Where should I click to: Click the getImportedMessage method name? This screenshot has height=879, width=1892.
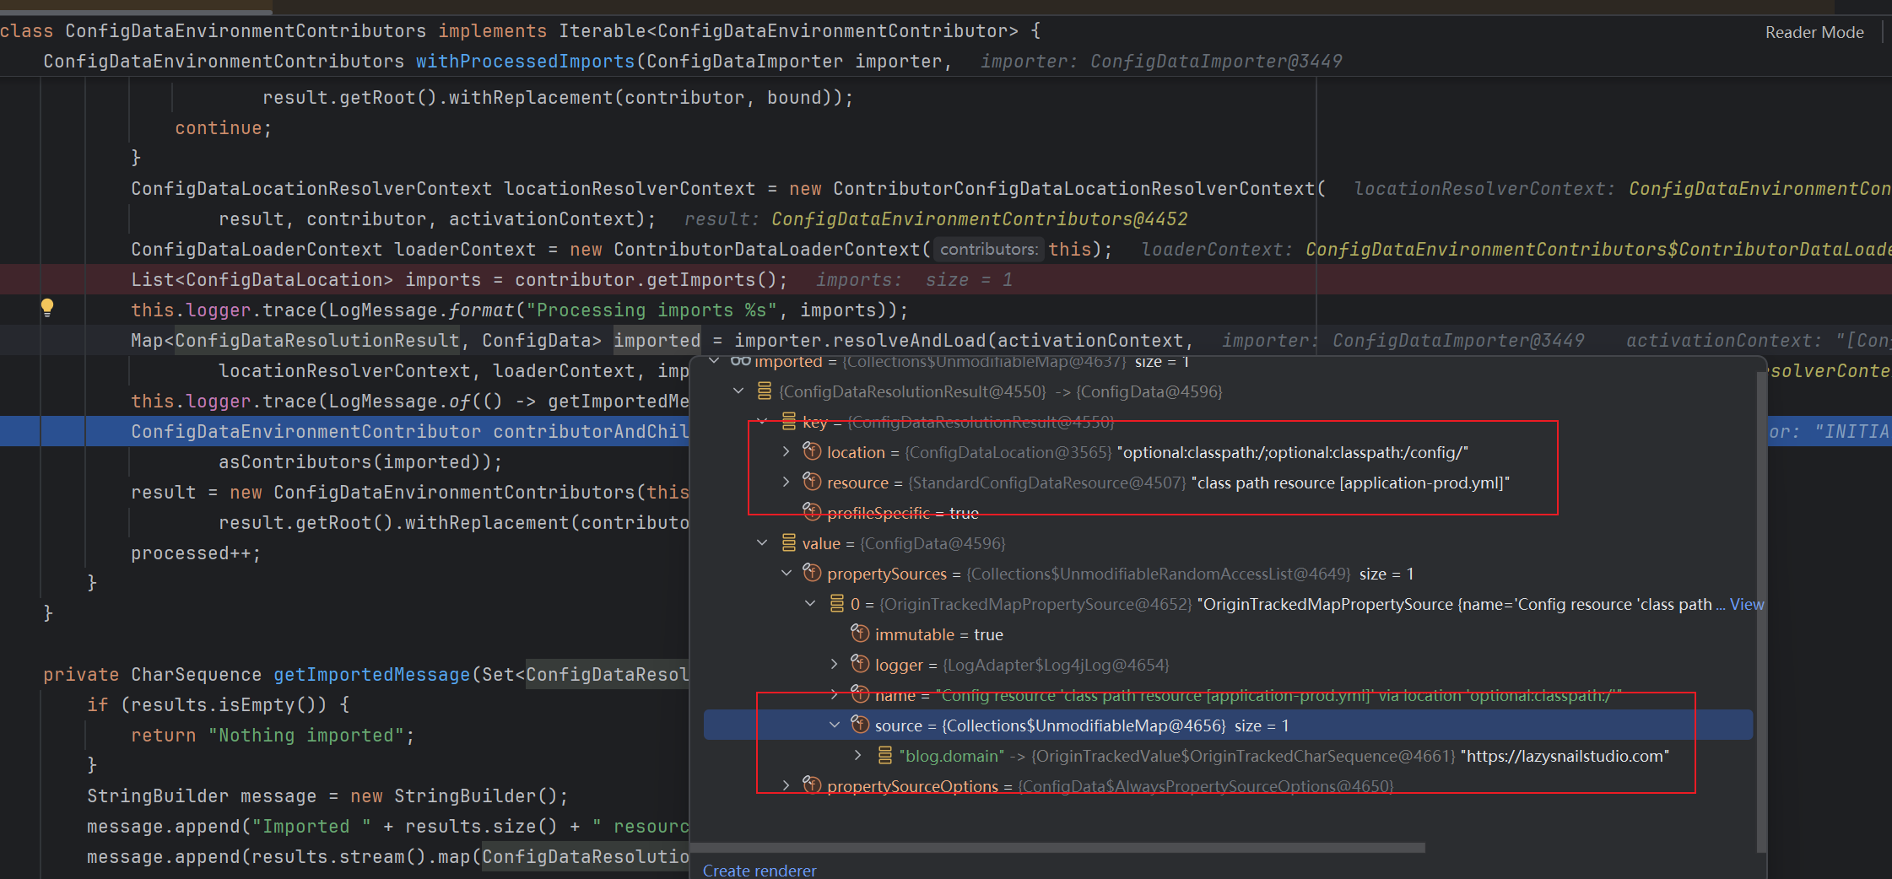coord(371,674)
